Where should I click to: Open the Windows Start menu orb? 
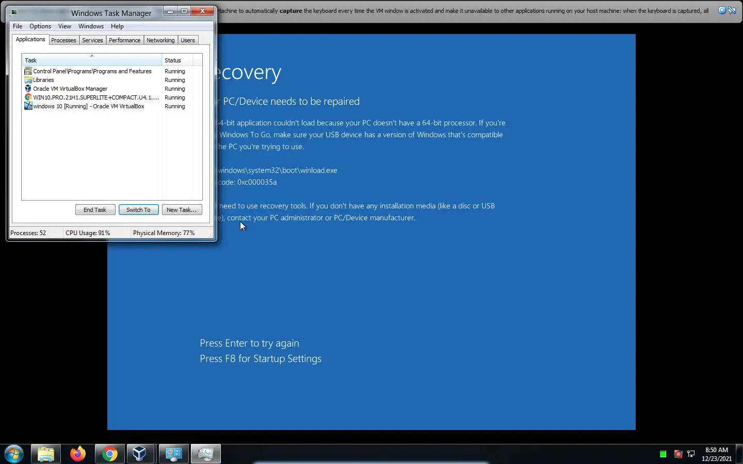coord(13,454)
